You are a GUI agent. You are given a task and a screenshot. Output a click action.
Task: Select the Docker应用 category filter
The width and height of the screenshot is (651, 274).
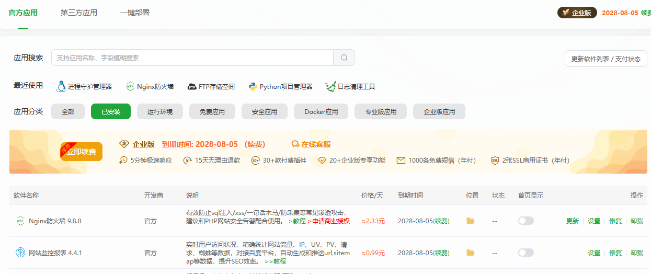(321, 111)
